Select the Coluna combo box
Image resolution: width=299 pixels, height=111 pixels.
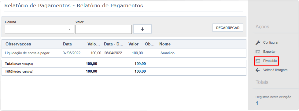(x=39, y=29)
